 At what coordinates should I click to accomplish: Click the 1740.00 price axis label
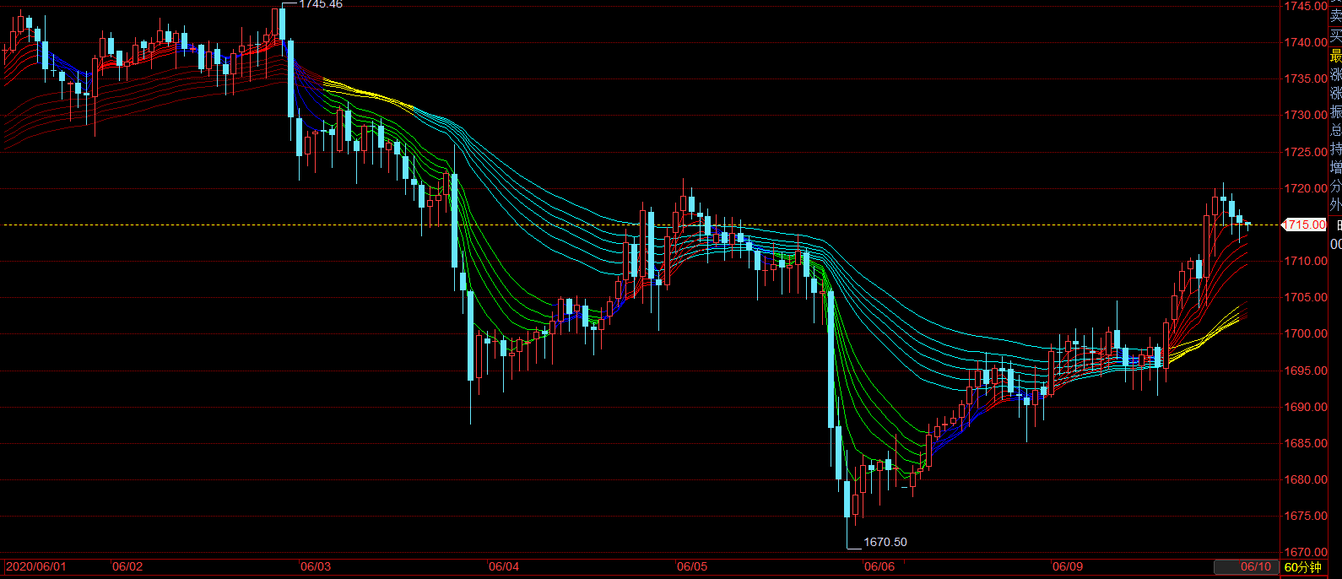1306,42
